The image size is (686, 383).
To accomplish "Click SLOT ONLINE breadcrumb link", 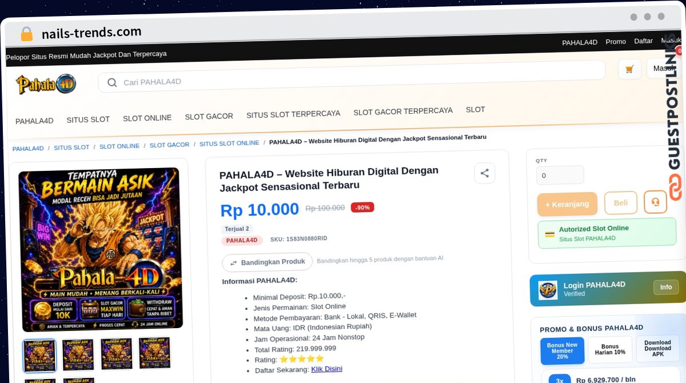I will point(119,146).
